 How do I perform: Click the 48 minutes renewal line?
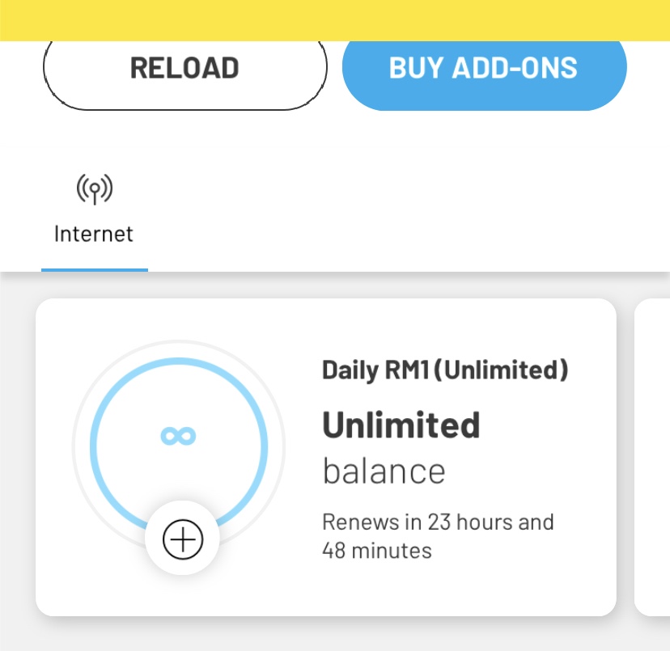(x=377, y=550)
